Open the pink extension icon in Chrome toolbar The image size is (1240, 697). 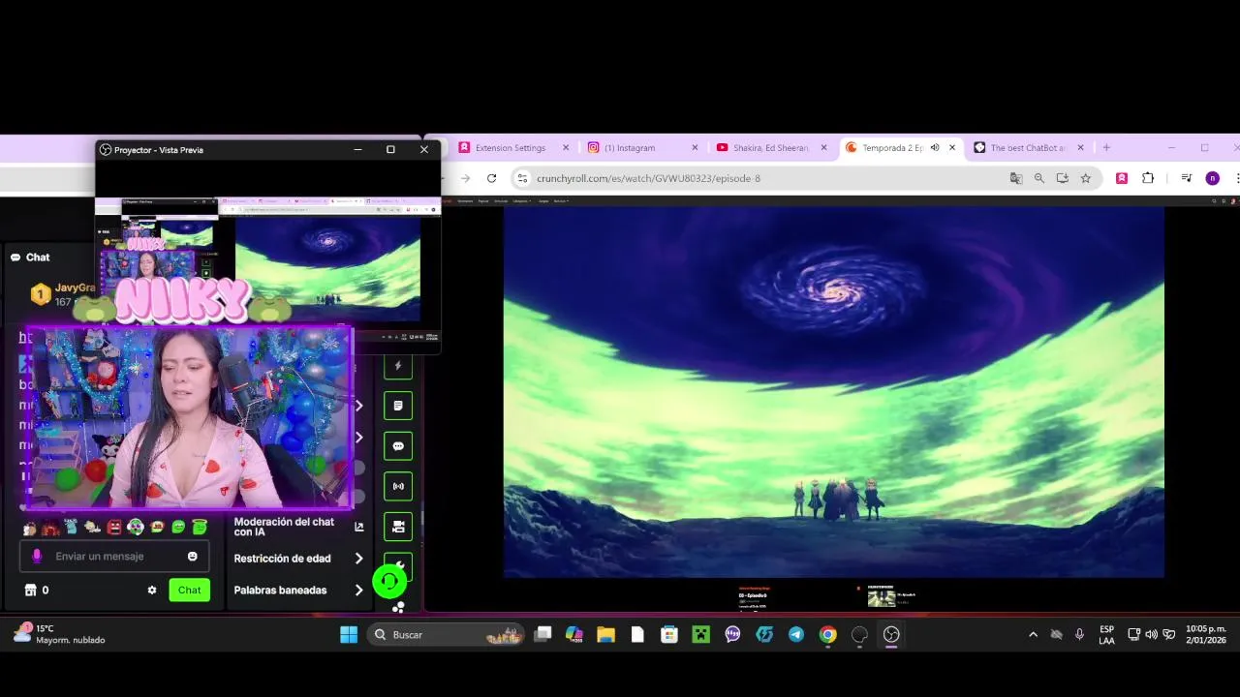1122,178
